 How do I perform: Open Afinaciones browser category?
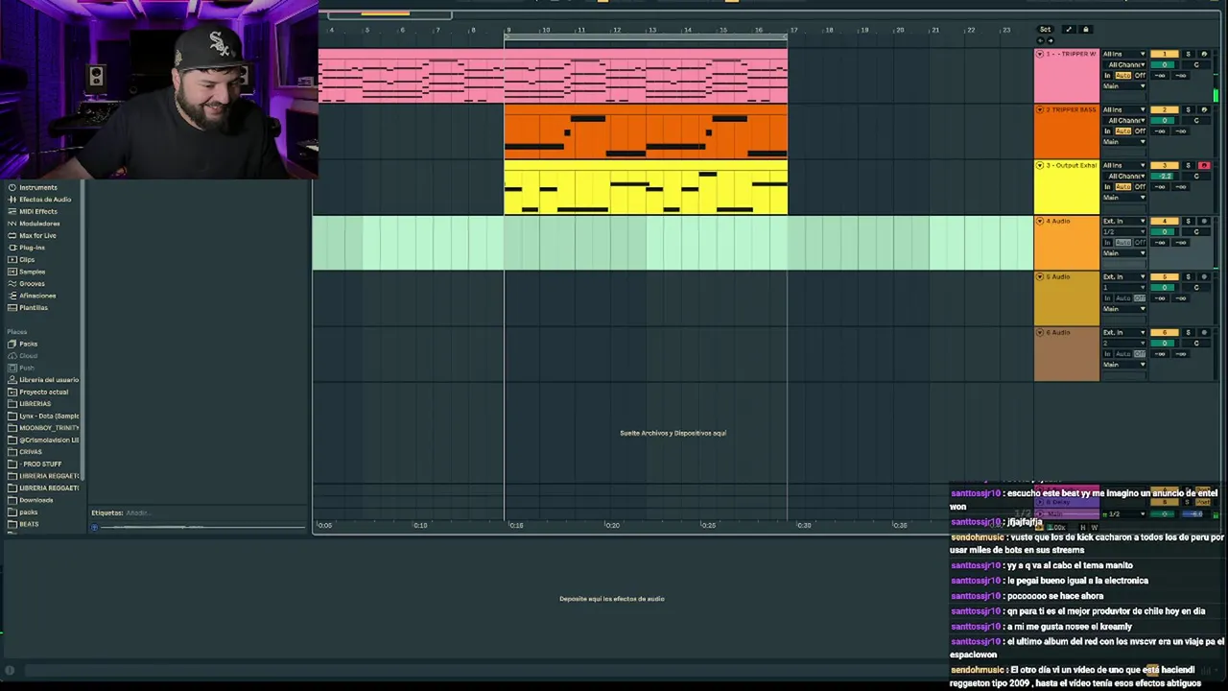click(37, 296)
